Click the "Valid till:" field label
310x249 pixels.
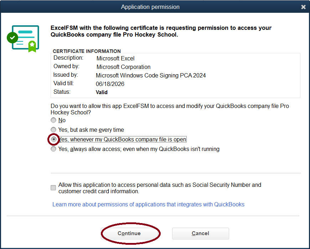[63, 83]
